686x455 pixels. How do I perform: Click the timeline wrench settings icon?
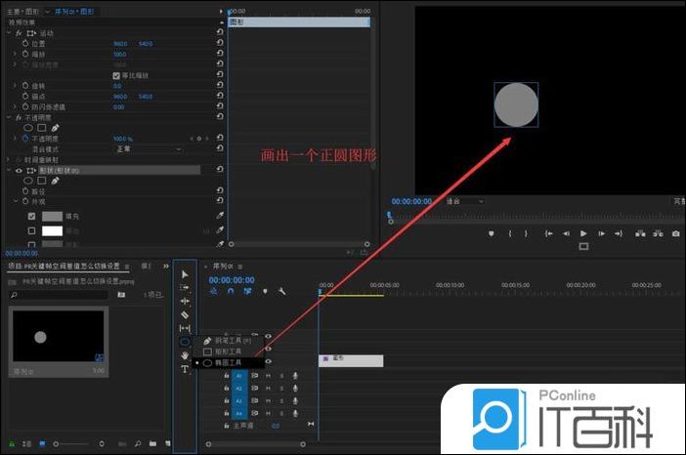[x=283, y=291]
